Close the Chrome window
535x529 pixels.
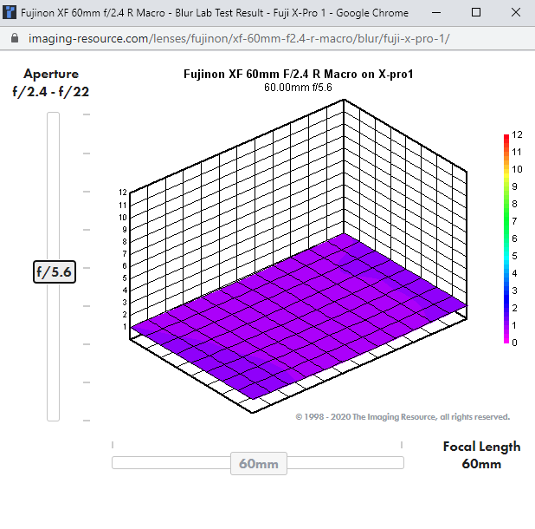[516, 13]
